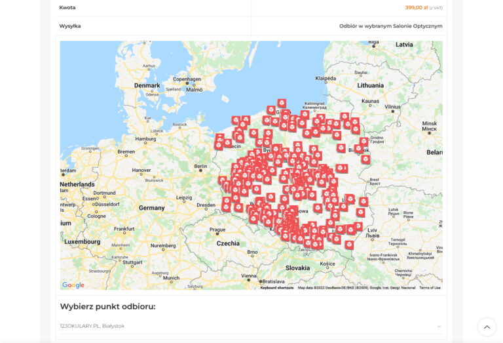Screen dimensions: 503x343
Task: Click the marker nearest the Dresden label
Action: pos(226,207)
